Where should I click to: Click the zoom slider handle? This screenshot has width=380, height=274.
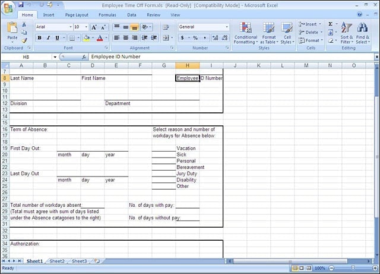point(353,267)
